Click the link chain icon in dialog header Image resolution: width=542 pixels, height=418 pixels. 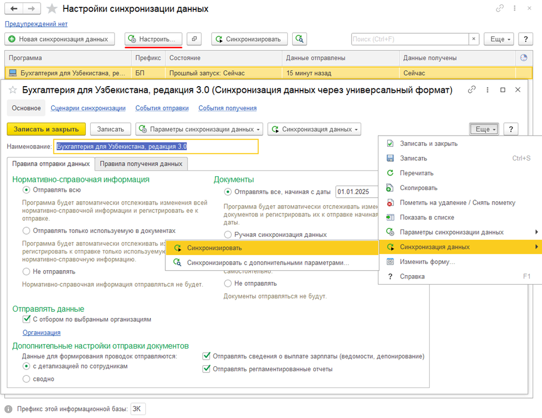[472, 89]
